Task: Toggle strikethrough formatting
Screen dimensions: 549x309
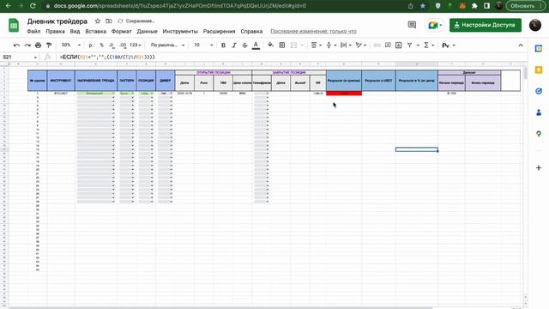Action: 244,45
